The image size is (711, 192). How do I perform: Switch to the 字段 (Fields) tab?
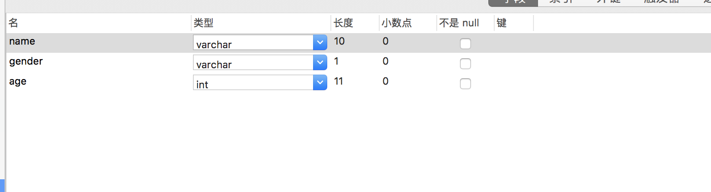[513, 2]
